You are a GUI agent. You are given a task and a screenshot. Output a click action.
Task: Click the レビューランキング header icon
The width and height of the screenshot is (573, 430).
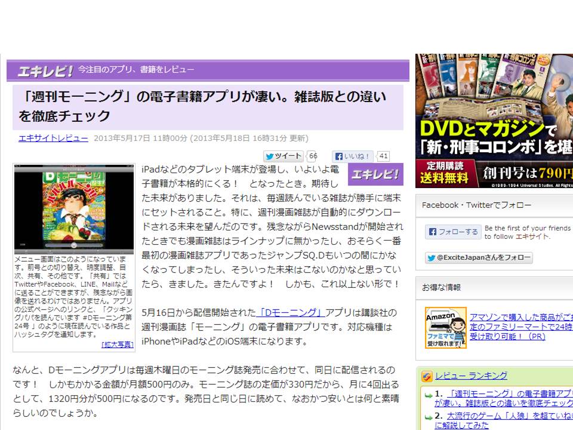click(426, 376)
